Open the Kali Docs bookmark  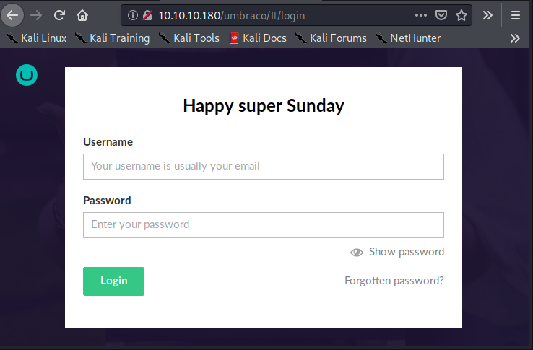coord(258,38)
